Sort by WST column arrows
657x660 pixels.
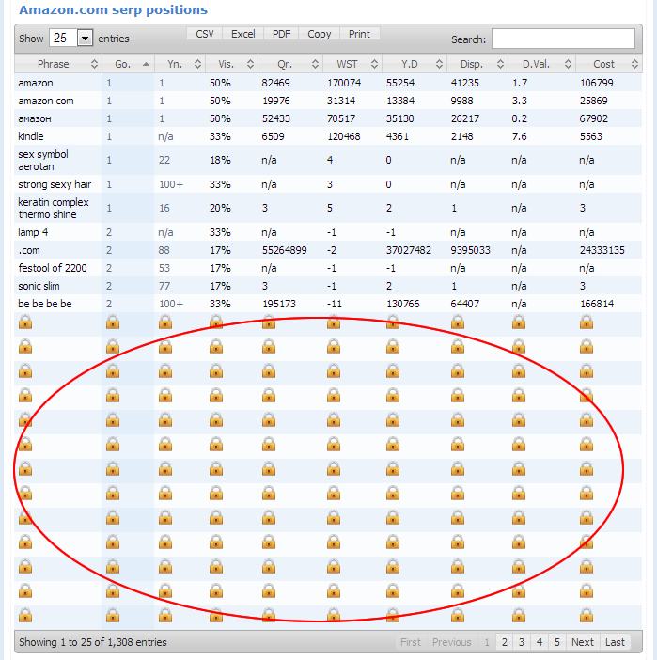pyautogui.click(x=374, y=64)
